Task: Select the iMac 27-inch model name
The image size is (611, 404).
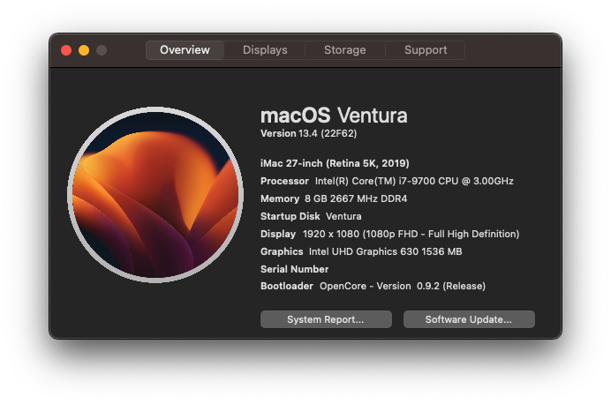Action: [x=335, y=163]
